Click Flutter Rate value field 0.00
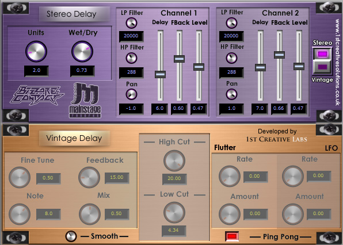343x245 pixels. point(256,177)
